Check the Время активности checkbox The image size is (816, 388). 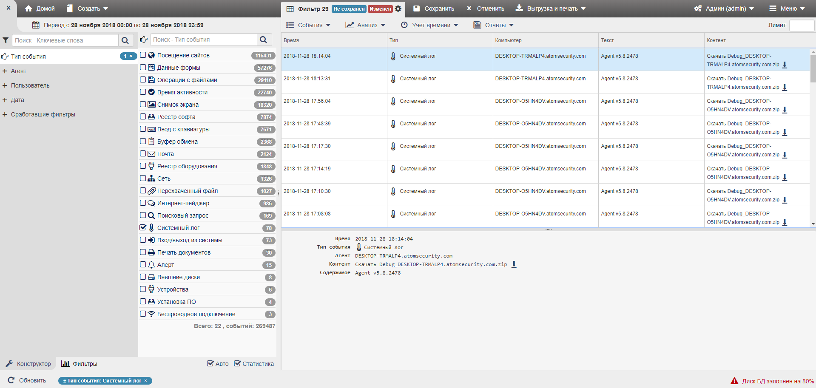pyautogui.click(x=143, y=92)
